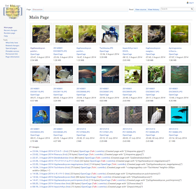Image resolution: width=196 pixels, height=189 pixels.
Task: Open the Apistogramma trifascia fish thumbnail
Action: click(x=179, y=34)
